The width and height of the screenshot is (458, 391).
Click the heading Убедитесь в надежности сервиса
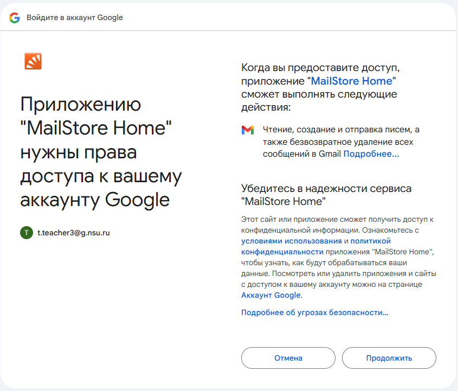[x=326, y=195]
